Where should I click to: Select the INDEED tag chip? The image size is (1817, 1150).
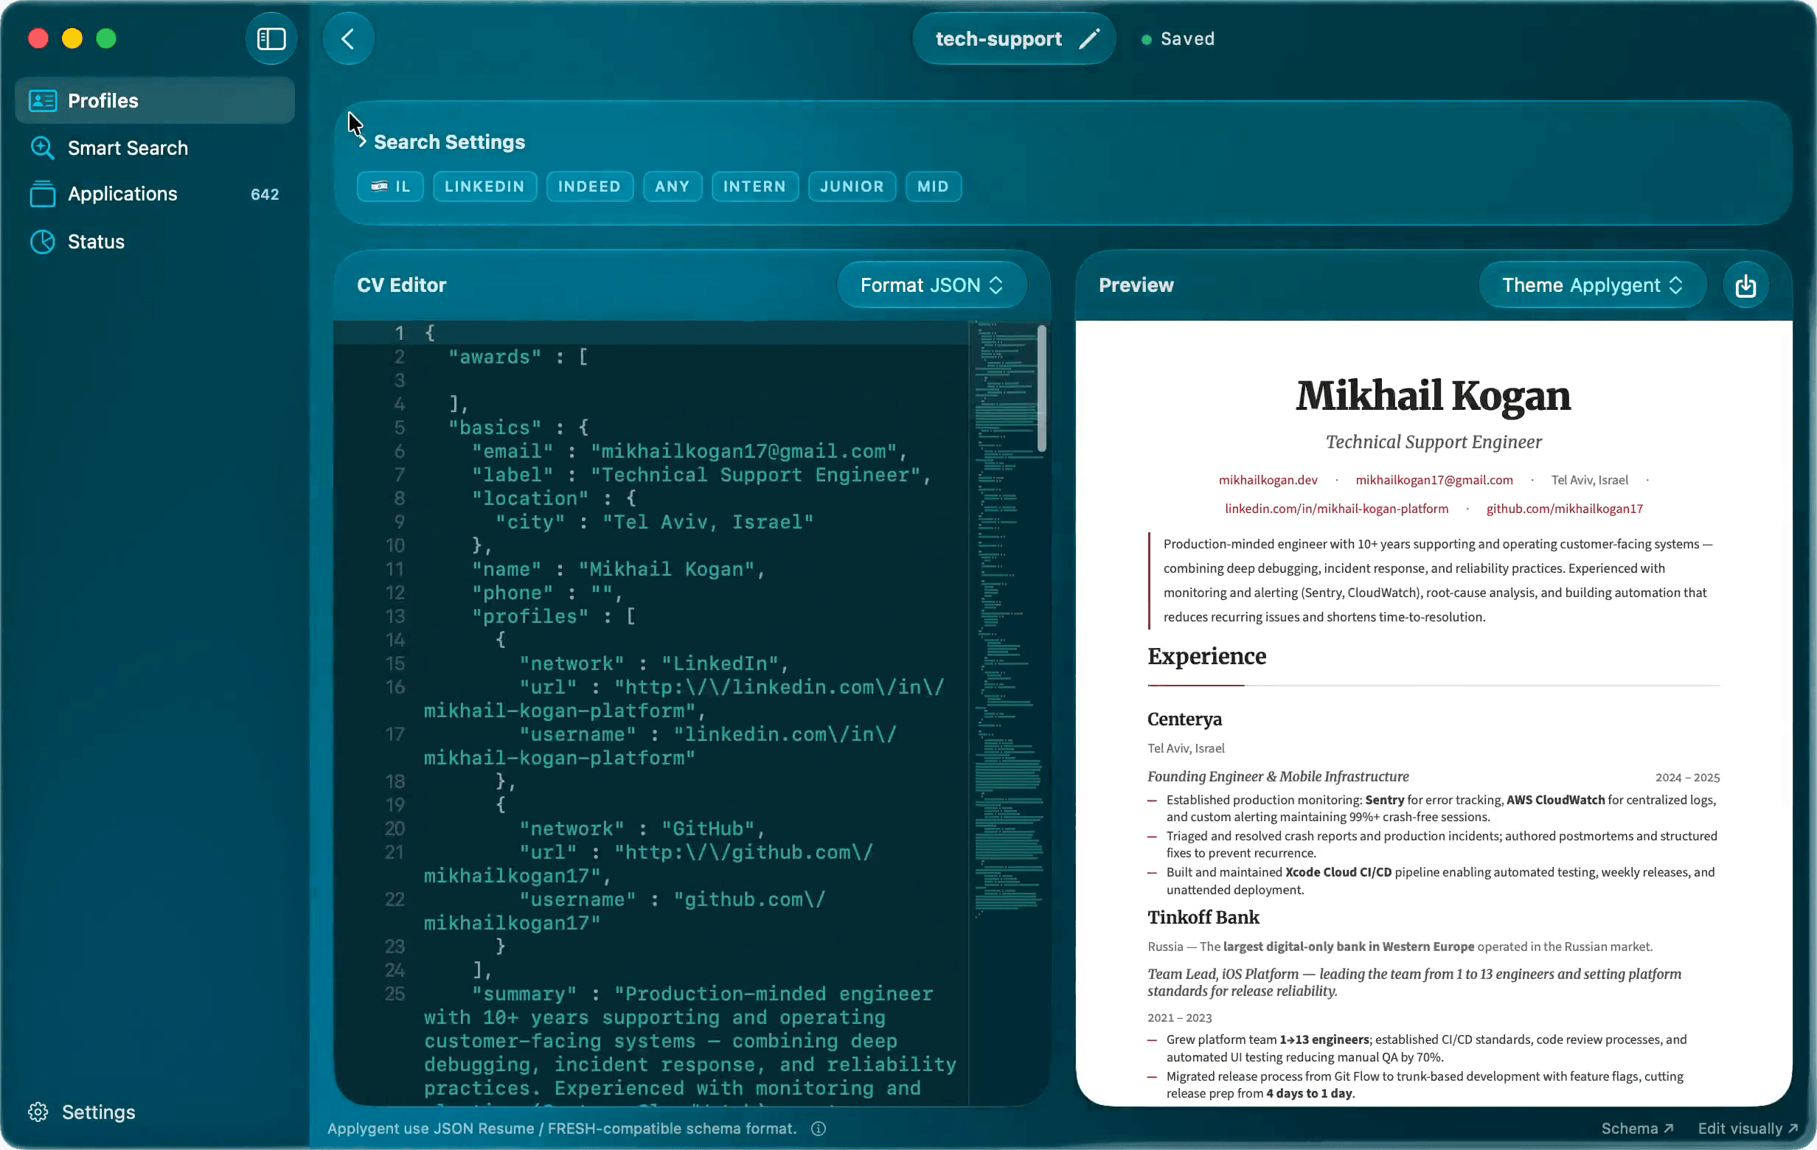pyautogui.click(x=589, y=187)
